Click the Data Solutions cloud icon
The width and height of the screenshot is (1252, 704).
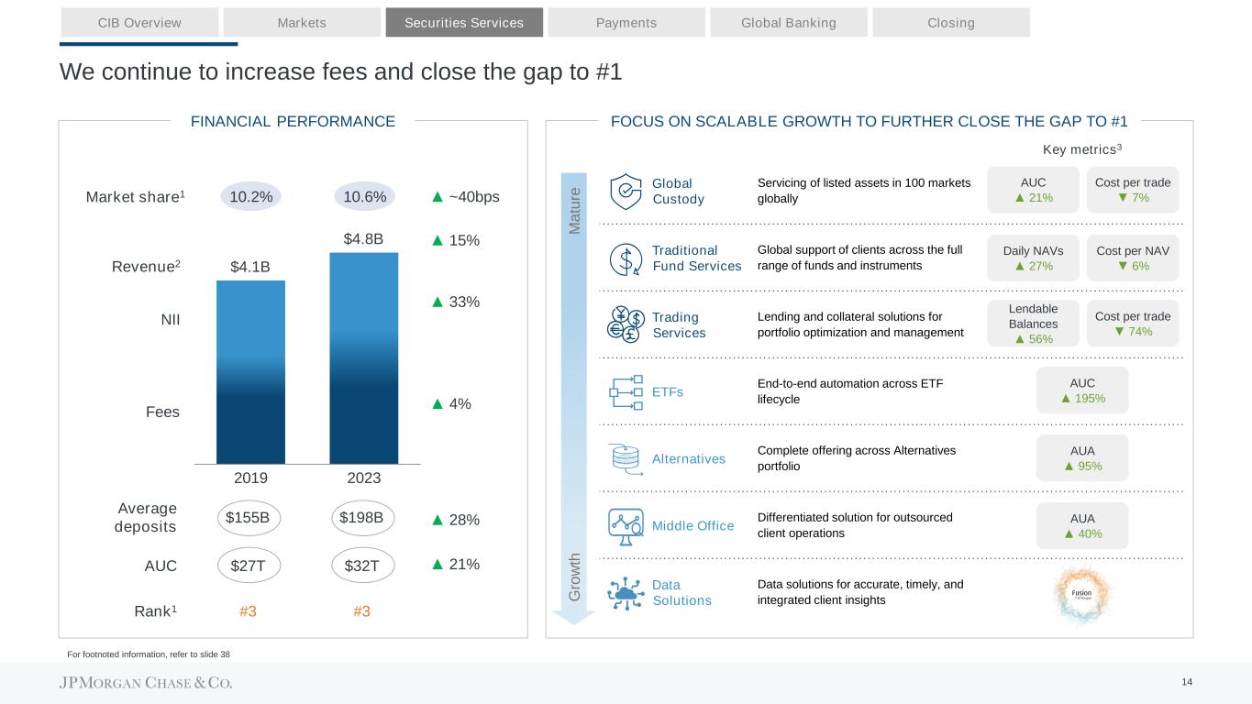click(626, 592)
